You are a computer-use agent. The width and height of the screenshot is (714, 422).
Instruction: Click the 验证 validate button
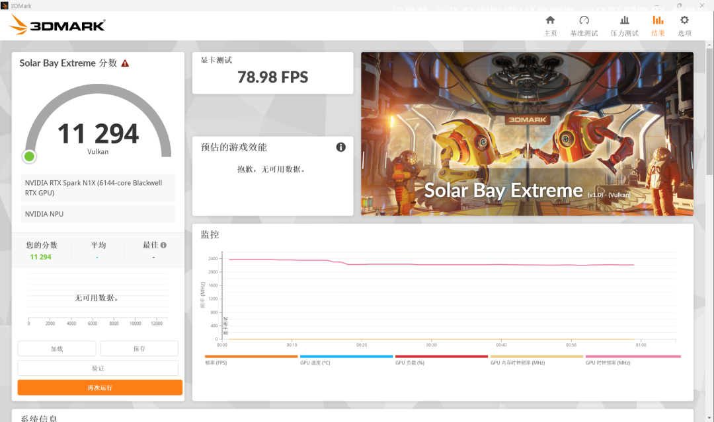point(98,369)
